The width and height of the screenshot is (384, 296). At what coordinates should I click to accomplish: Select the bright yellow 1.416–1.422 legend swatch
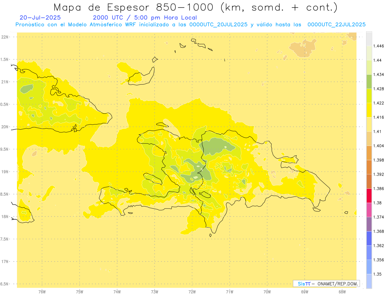click(369, 110)
